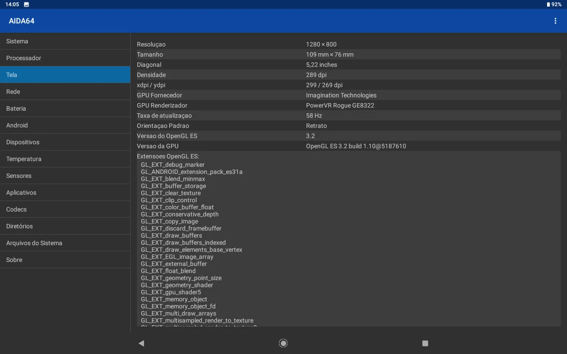This screenshot has width=567, height=354.
Task: Select GL_ANDROID_extension_pack_es31a entry
Action: pyautogui.click(x=192, y=172)
